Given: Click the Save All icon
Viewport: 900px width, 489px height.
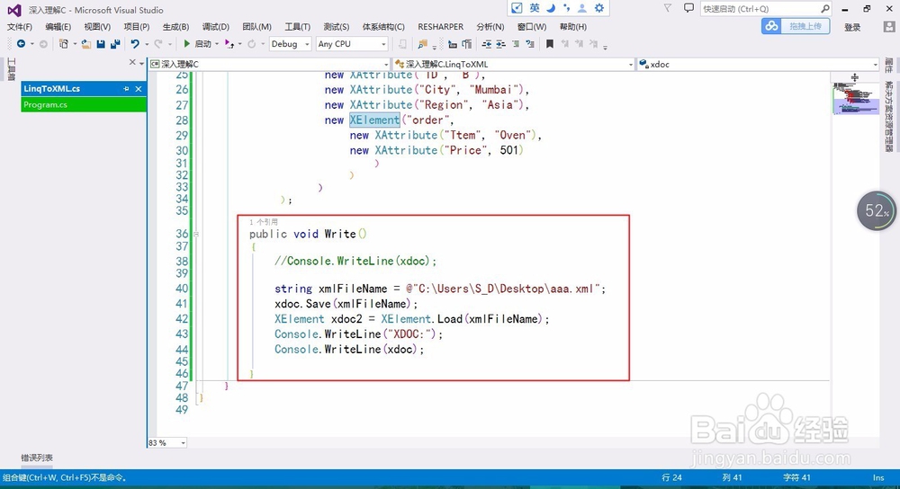Looking at the screenshot, I should [115, 43].
